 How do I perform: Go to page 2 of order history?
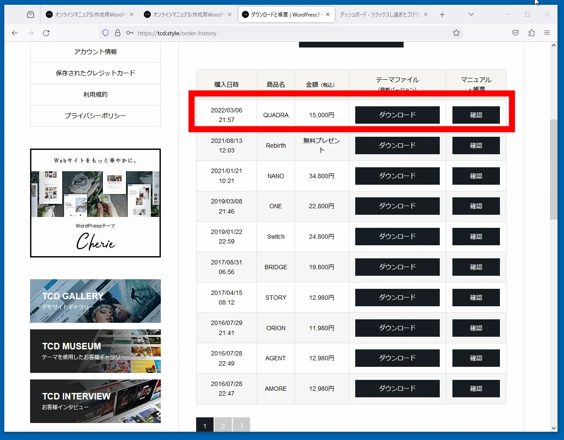point(223,425)
